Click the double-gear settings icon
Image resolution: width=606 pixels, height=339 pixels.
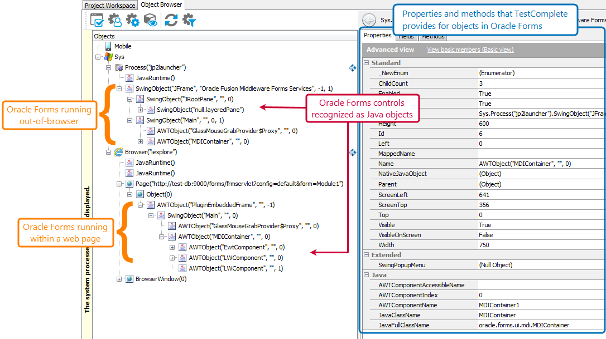132,19
